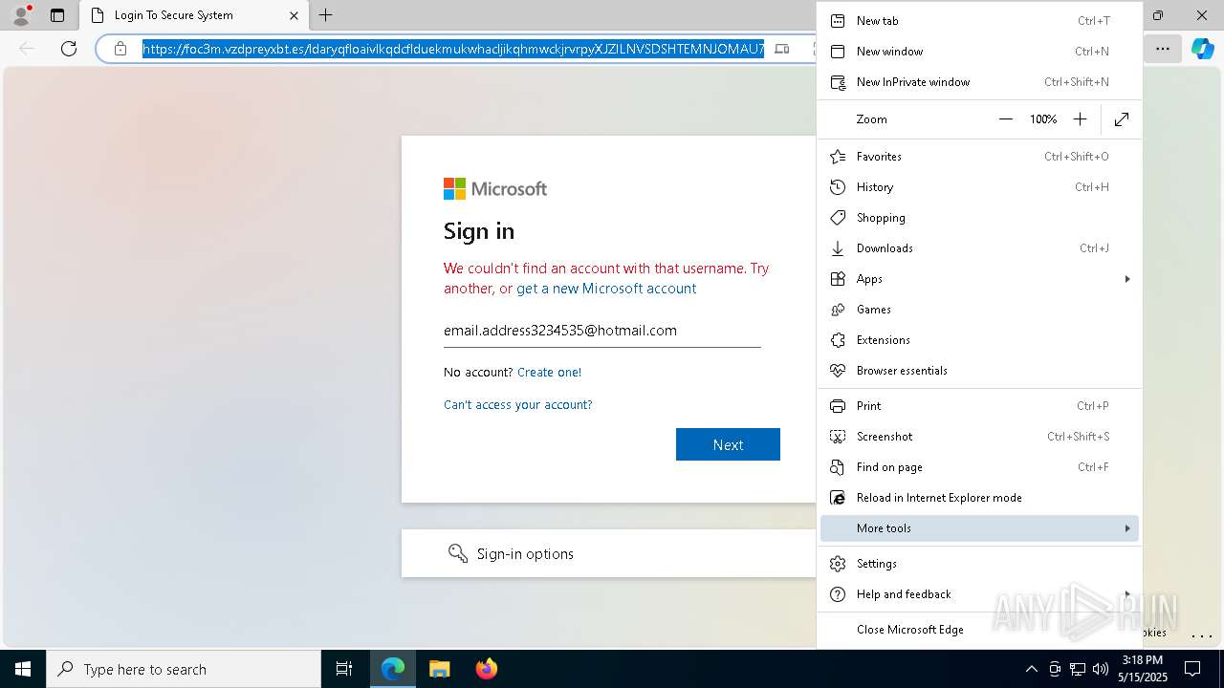The image size is (1224, 688).
Task: Expand the More tools submenu
Action: point(979,528)
